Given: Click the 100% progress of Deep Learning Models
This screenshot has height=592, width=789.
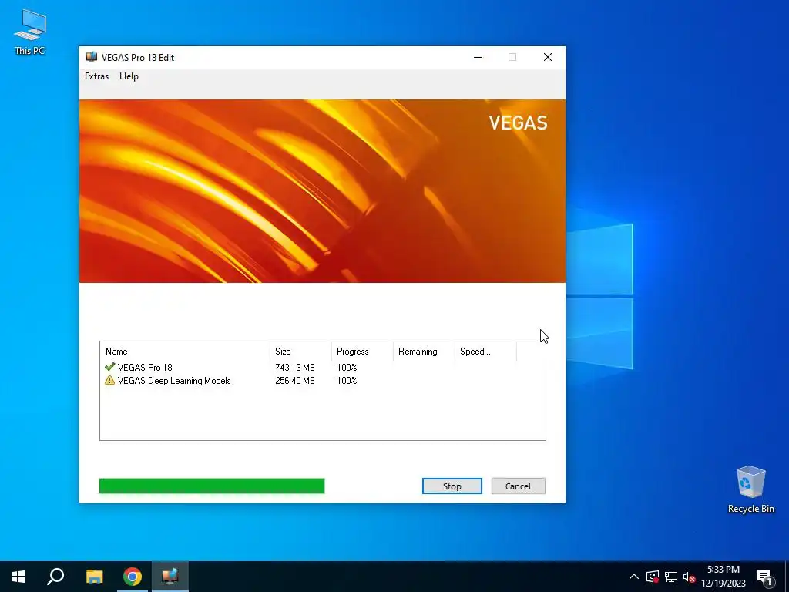Looking at the screenshot, I should pyautogui.click(x=347, y=381).
